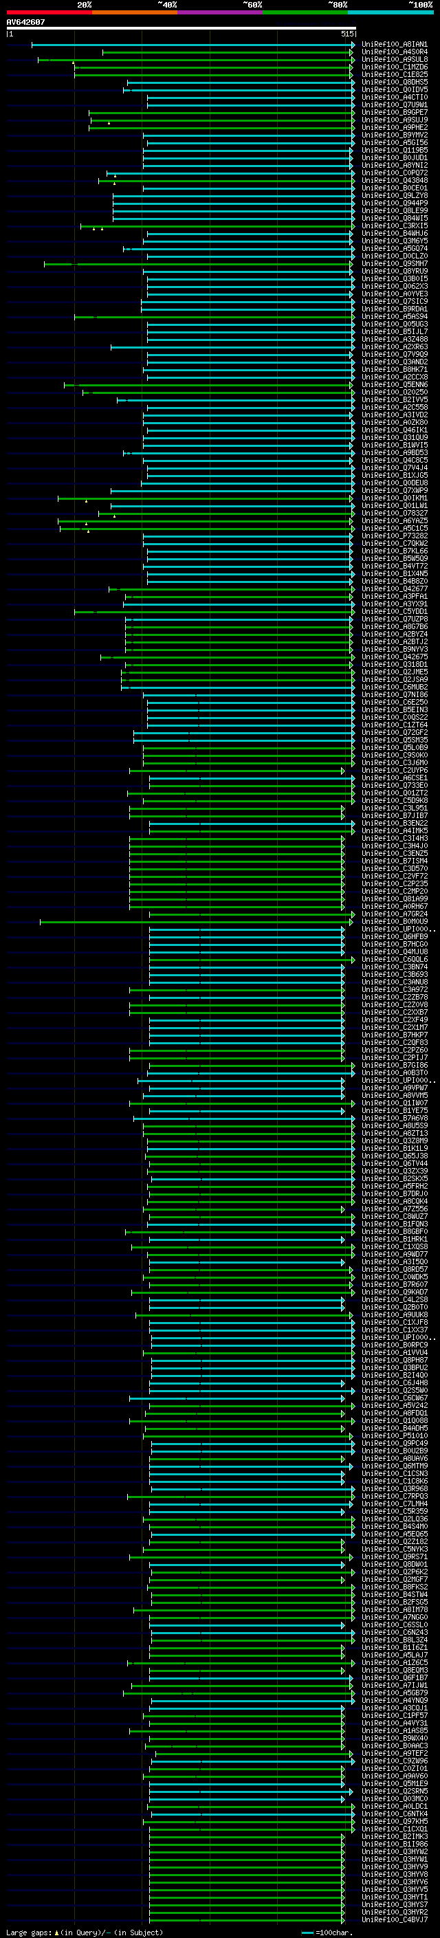Click UniRef100_C3L951 label
The height and width of the screenshot is (1938, 440).
pos(394,808)
